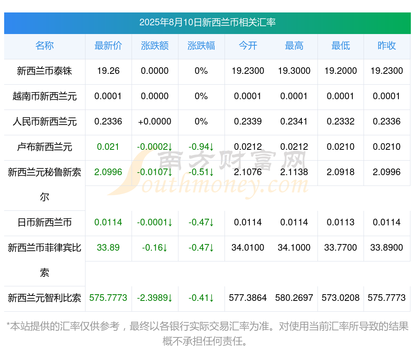Click opening value 2.1076

tap(248, 172)
